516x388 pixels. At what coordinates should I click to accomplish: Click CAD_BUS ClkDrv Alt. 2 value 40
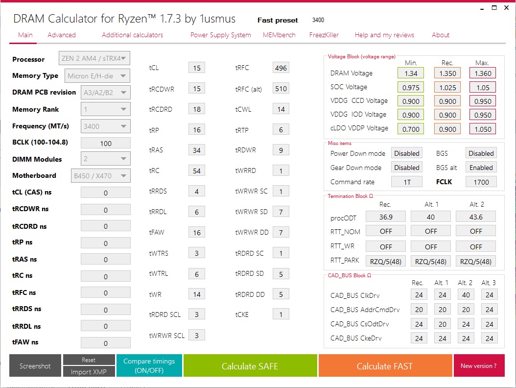[x=466, y=294]
